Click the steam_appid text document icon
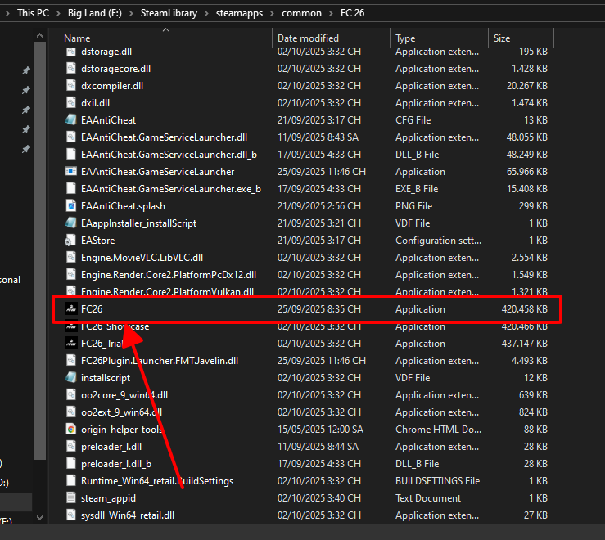The height and width of the screenshot is (540, 605). (70, 498)
